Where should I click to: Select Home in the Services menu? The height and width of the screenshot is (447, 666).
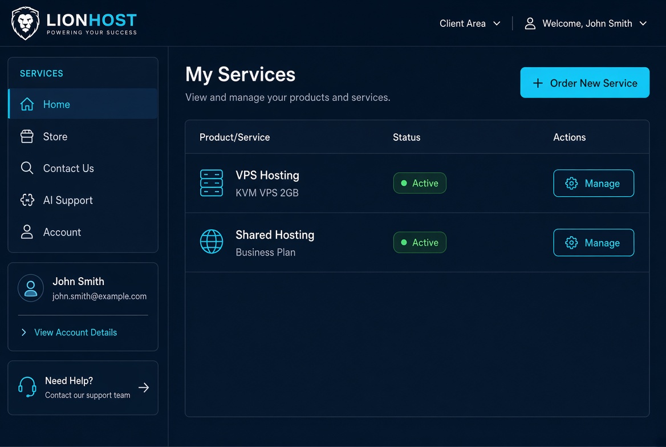pyautogui.click(x=83, y=104)
